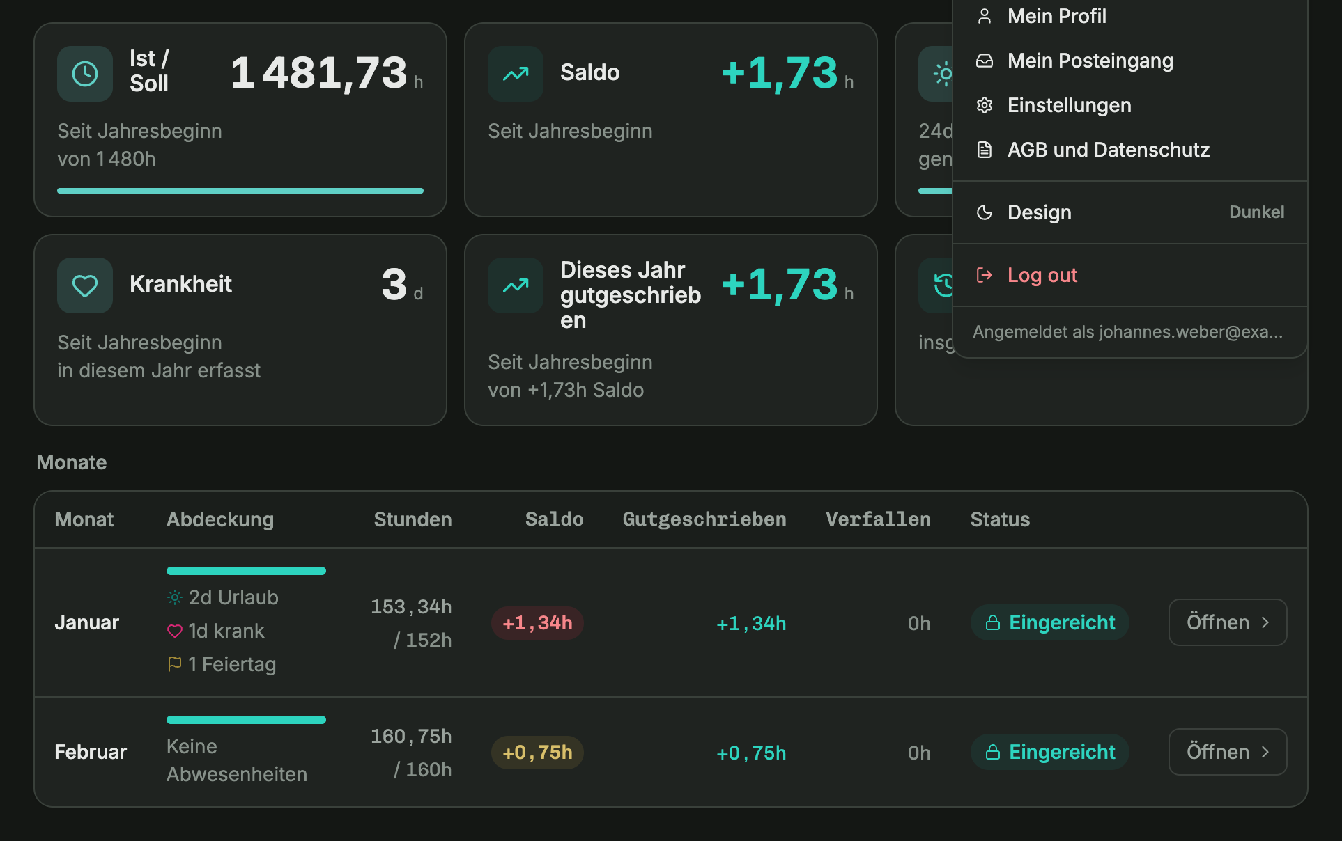Click the Monate section heading
Image resolution: width=1342 pixels, height=841 pixels.
tap(72, 462)
